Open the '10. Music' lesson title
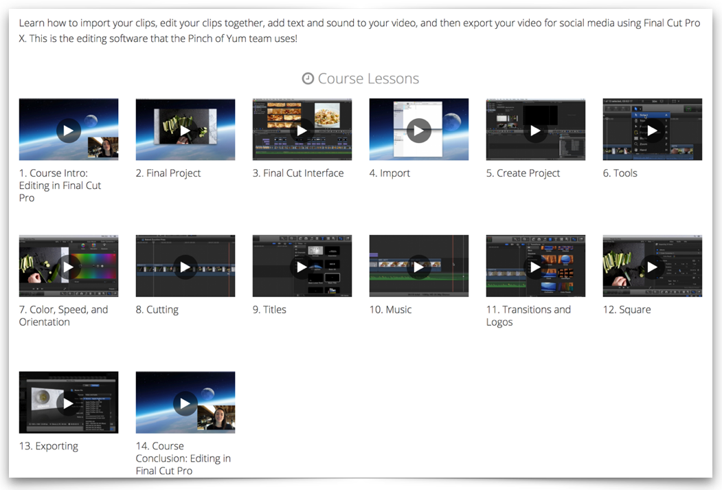722x490 pixels. [390, 309]
